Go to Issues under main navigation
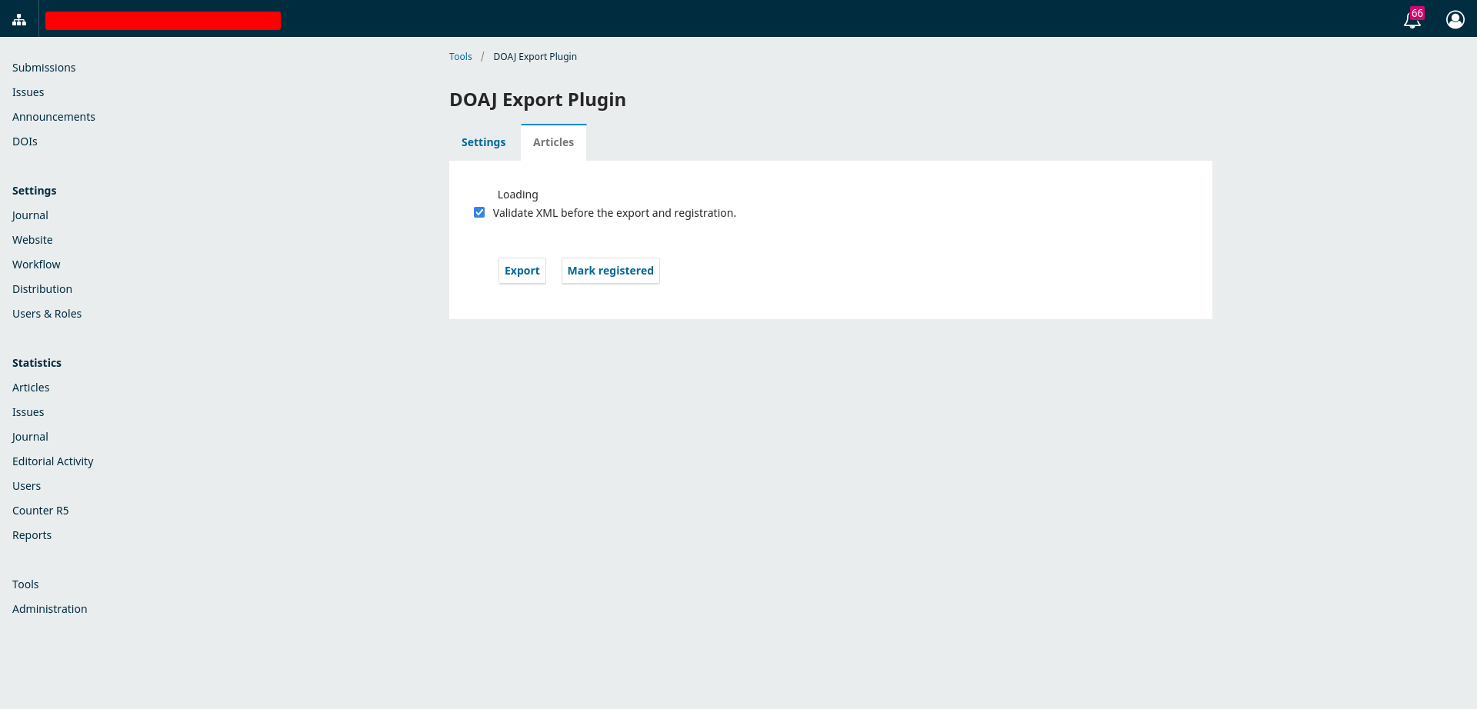The width and height of the screenshot is (1477, 709). 28,92
